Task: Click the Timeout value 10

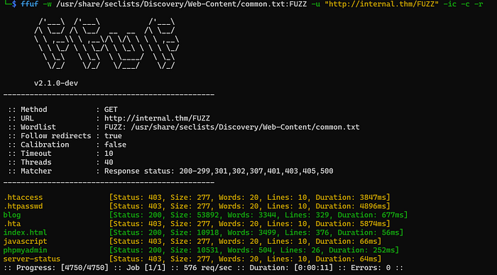Action: tap(109, 154)
